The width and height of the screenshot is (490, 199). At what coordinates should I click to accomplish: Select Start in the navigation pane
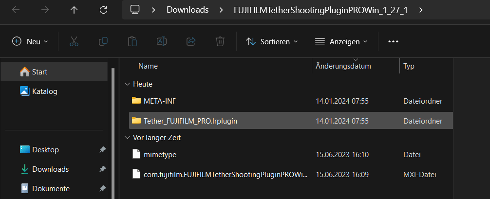39,72
